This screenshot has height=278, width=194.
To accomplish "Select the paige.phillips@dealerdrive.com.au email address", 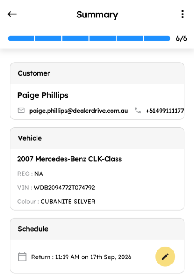I will pyautogui.click(x=78, y=111).
